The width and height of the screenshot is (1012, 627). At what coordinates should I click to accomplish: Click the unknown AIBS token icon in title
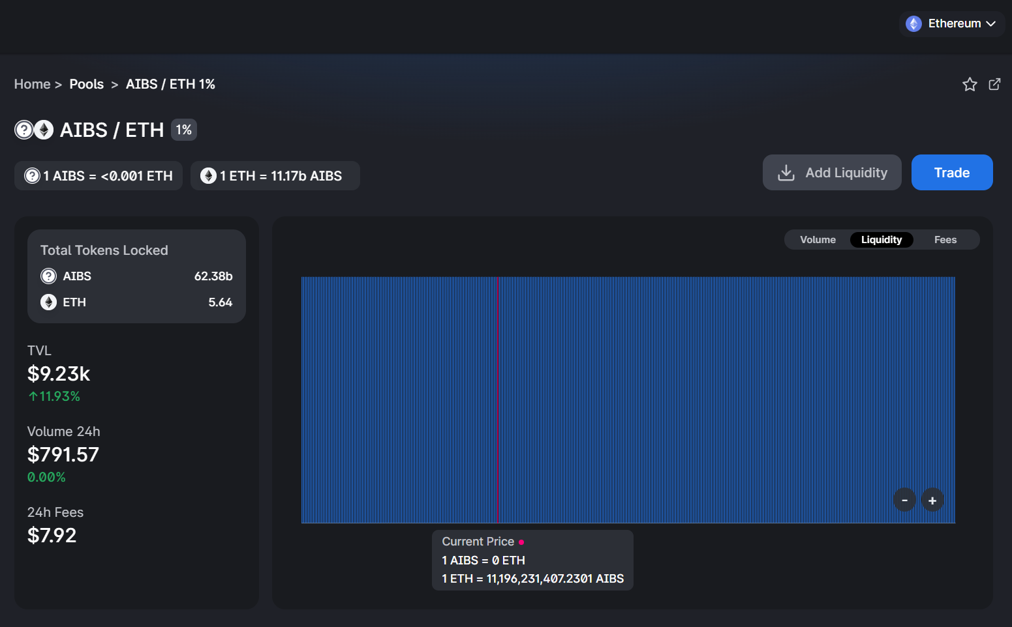tap(23, 130)
